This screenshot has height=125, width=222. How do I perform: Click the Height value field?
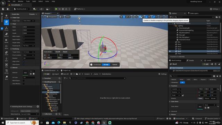coord(29,33)
